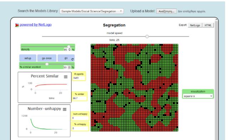
Task: Click the # agents monitor
Action: click(79, 76)
